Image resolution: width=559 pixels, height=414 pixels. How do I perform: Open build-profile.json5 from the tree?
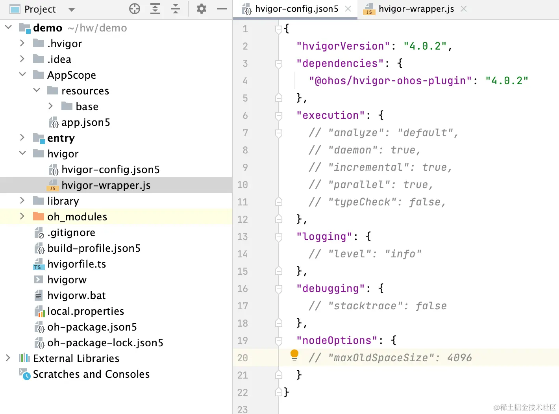94,248
